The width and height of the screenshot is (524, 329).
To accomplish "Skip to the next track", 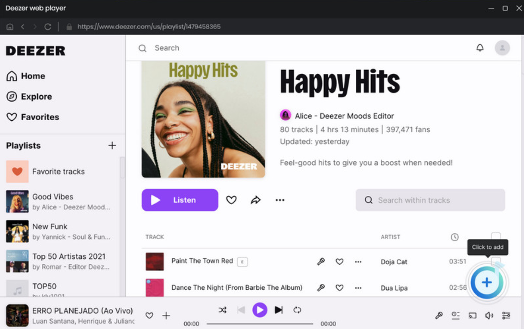I will [279, 310].
